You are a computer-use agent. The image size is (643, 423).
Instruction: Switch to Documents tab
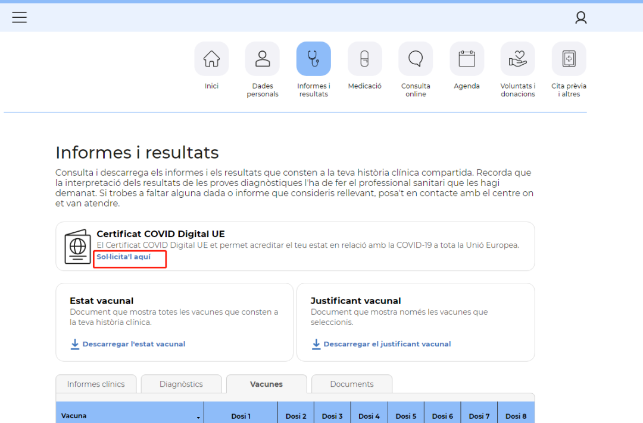352,384
